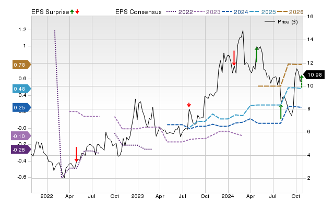Click the light blue 0.48 value tag
Viewport: 334px width, 199px height.
(22, 89)
